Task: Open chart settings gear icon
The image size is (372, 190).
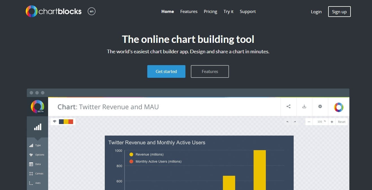Action: point(320,107)
